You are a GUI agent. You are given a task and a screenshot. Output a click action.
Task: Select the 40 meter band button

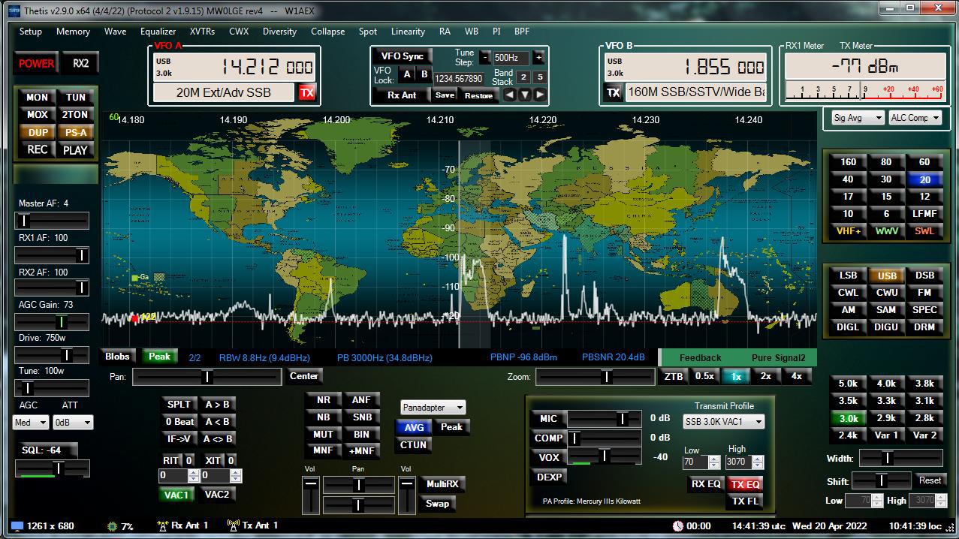(x=848, y=179)
